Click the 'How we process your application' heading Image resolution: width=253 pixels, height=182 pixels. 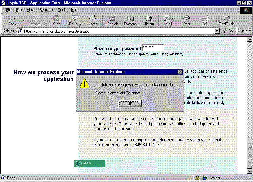point(44,76)
